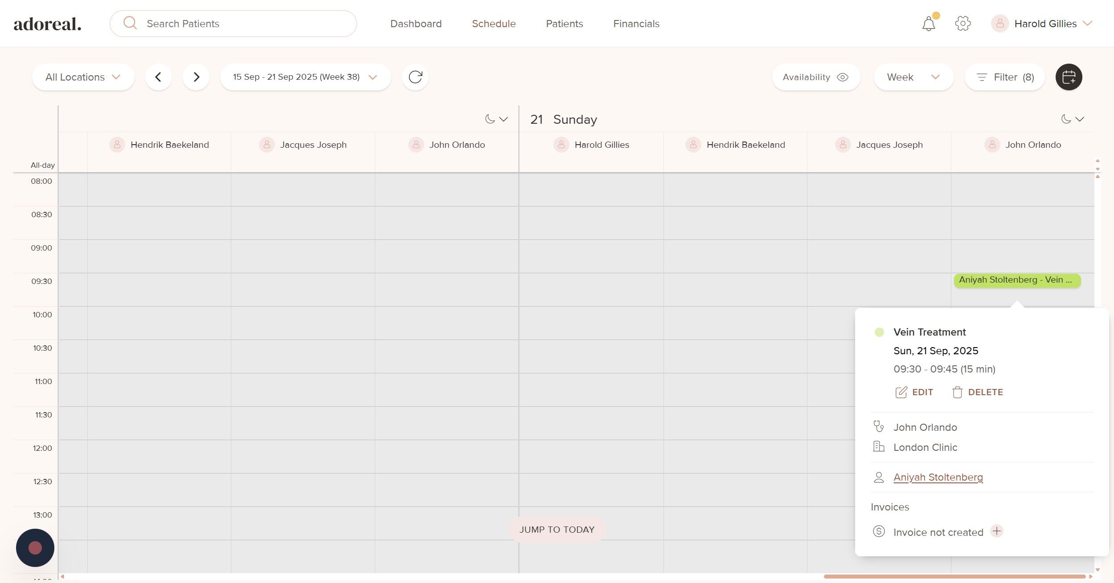
Task: Open the date range week picker
Action: click(305, 77)
